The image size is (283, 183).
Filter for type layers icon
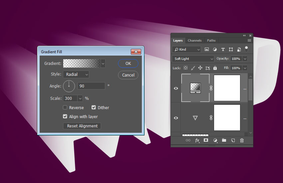(223, 49)
